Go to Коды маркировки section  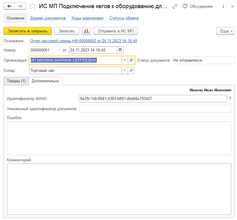tap(87, 18)
